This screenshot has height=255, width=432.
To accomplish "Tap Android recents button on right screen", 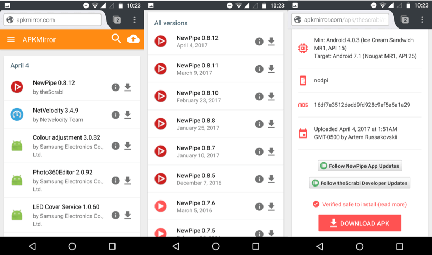I will coord(400,246).
